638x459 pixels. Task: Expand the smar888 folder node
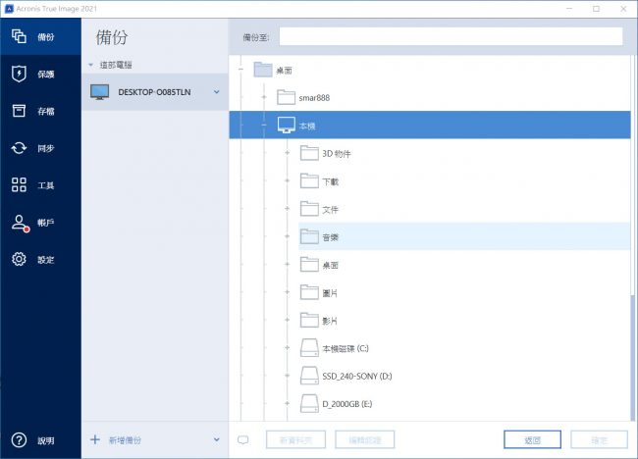tap(264, 97)
